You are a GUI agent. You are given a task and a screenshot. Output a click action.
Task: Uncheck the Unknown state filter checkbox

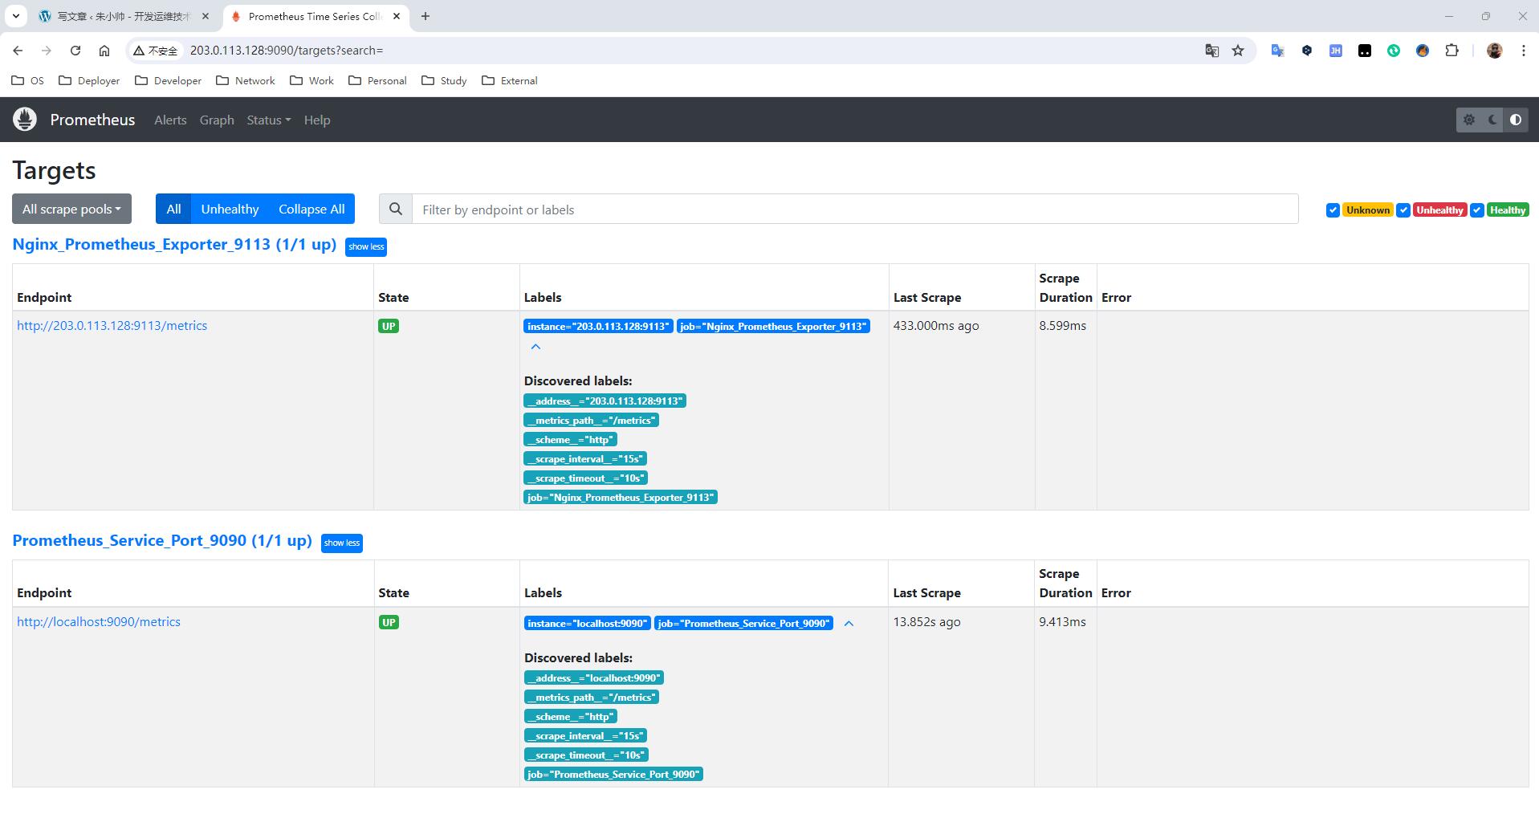click(x=1333, y=210)
